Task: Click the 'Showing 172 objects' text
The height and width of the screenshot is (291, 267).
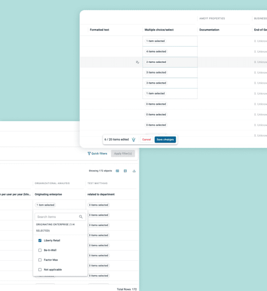Action: (100, 171)
